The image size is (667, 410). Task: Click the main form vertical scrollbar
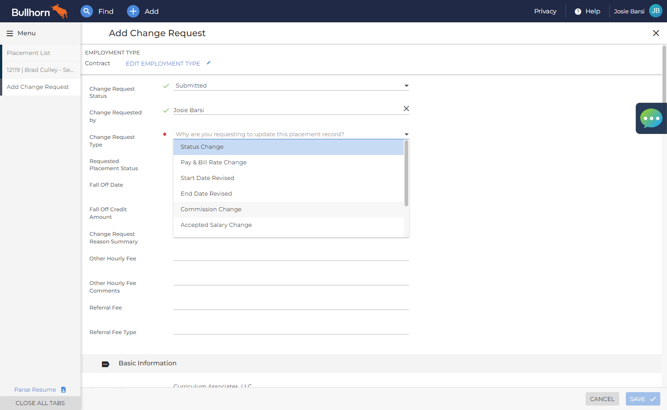pos(664,74)
